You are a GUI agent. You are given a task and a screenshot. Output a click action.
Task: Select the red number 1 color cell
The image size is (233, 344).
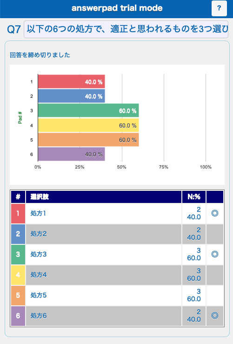[18, 214]
